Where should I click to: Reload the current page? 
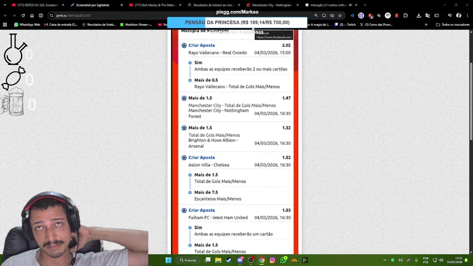point(23,16)
